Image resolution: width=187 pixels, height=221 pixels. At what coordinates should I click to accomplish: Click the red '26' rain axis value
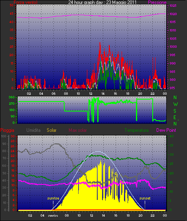pyautogui.click(x=13, y=146)
